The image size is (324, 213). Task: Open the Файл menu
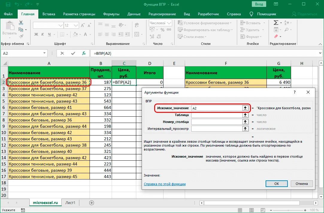pos(8,14)
